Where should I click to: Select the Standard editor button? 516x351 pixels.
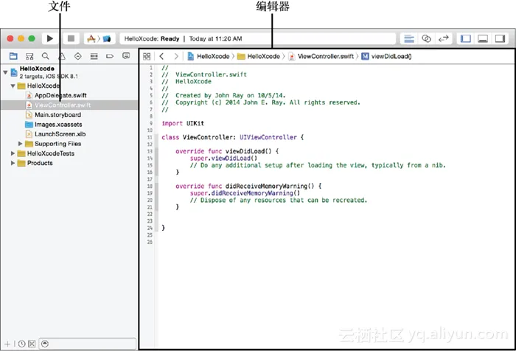point(409,38)
